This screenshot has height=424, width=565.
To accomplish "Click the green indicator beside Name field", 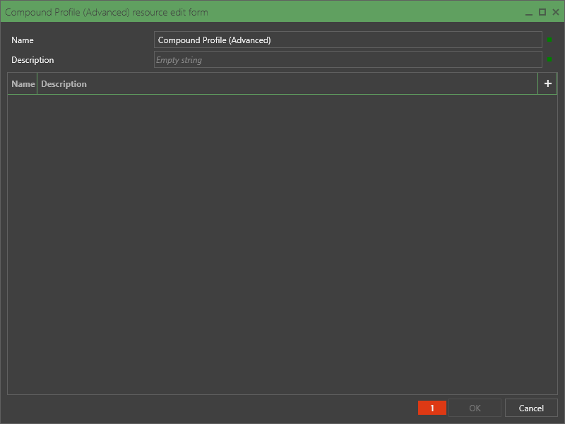I will pyautogui.click(x=549, y=40).
